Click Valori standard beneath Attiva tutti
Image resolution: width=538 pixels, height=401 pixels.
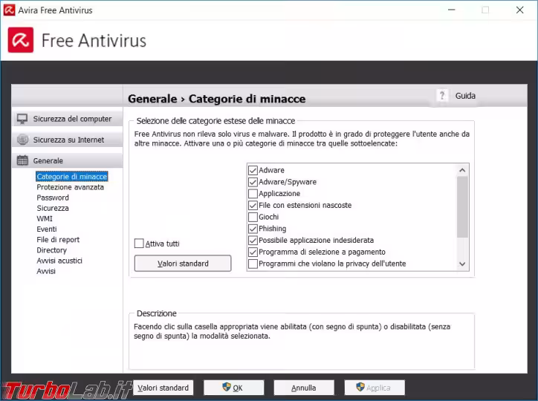(x=183, y=264)
